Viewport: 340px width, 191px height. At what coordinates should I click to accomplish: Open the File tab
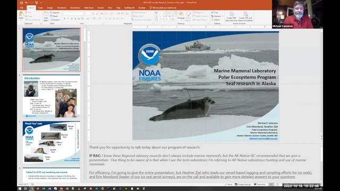click(x=22, y=8)
